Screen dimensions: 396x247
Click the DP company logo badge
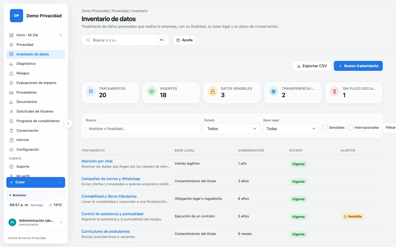16,16
